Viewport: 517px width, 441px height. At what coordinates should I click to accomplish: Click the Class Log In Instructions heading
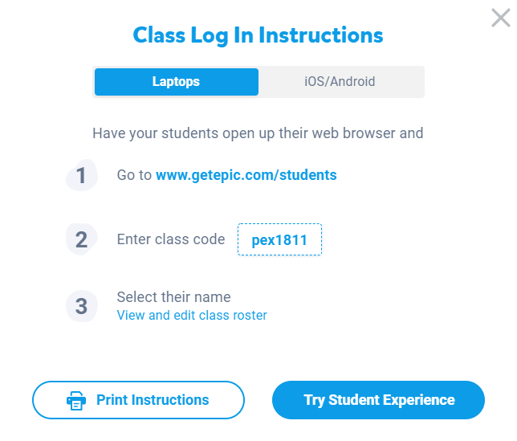click(258, 35)
